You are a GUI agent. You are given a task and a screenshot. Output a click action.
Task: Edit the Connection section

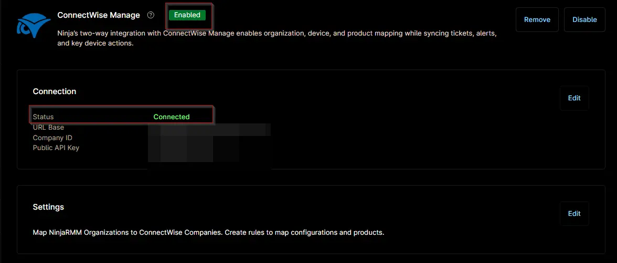click(x=574, y=98)
